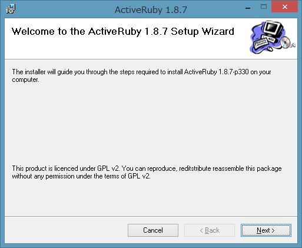
Task: Click the greyed-out Back button
Action: (x=210, y=230)
